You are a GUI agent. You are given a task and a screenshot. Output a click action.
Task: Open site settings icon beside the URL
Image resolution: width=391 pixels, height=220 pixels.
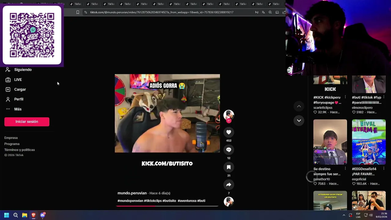pos(86,12)
